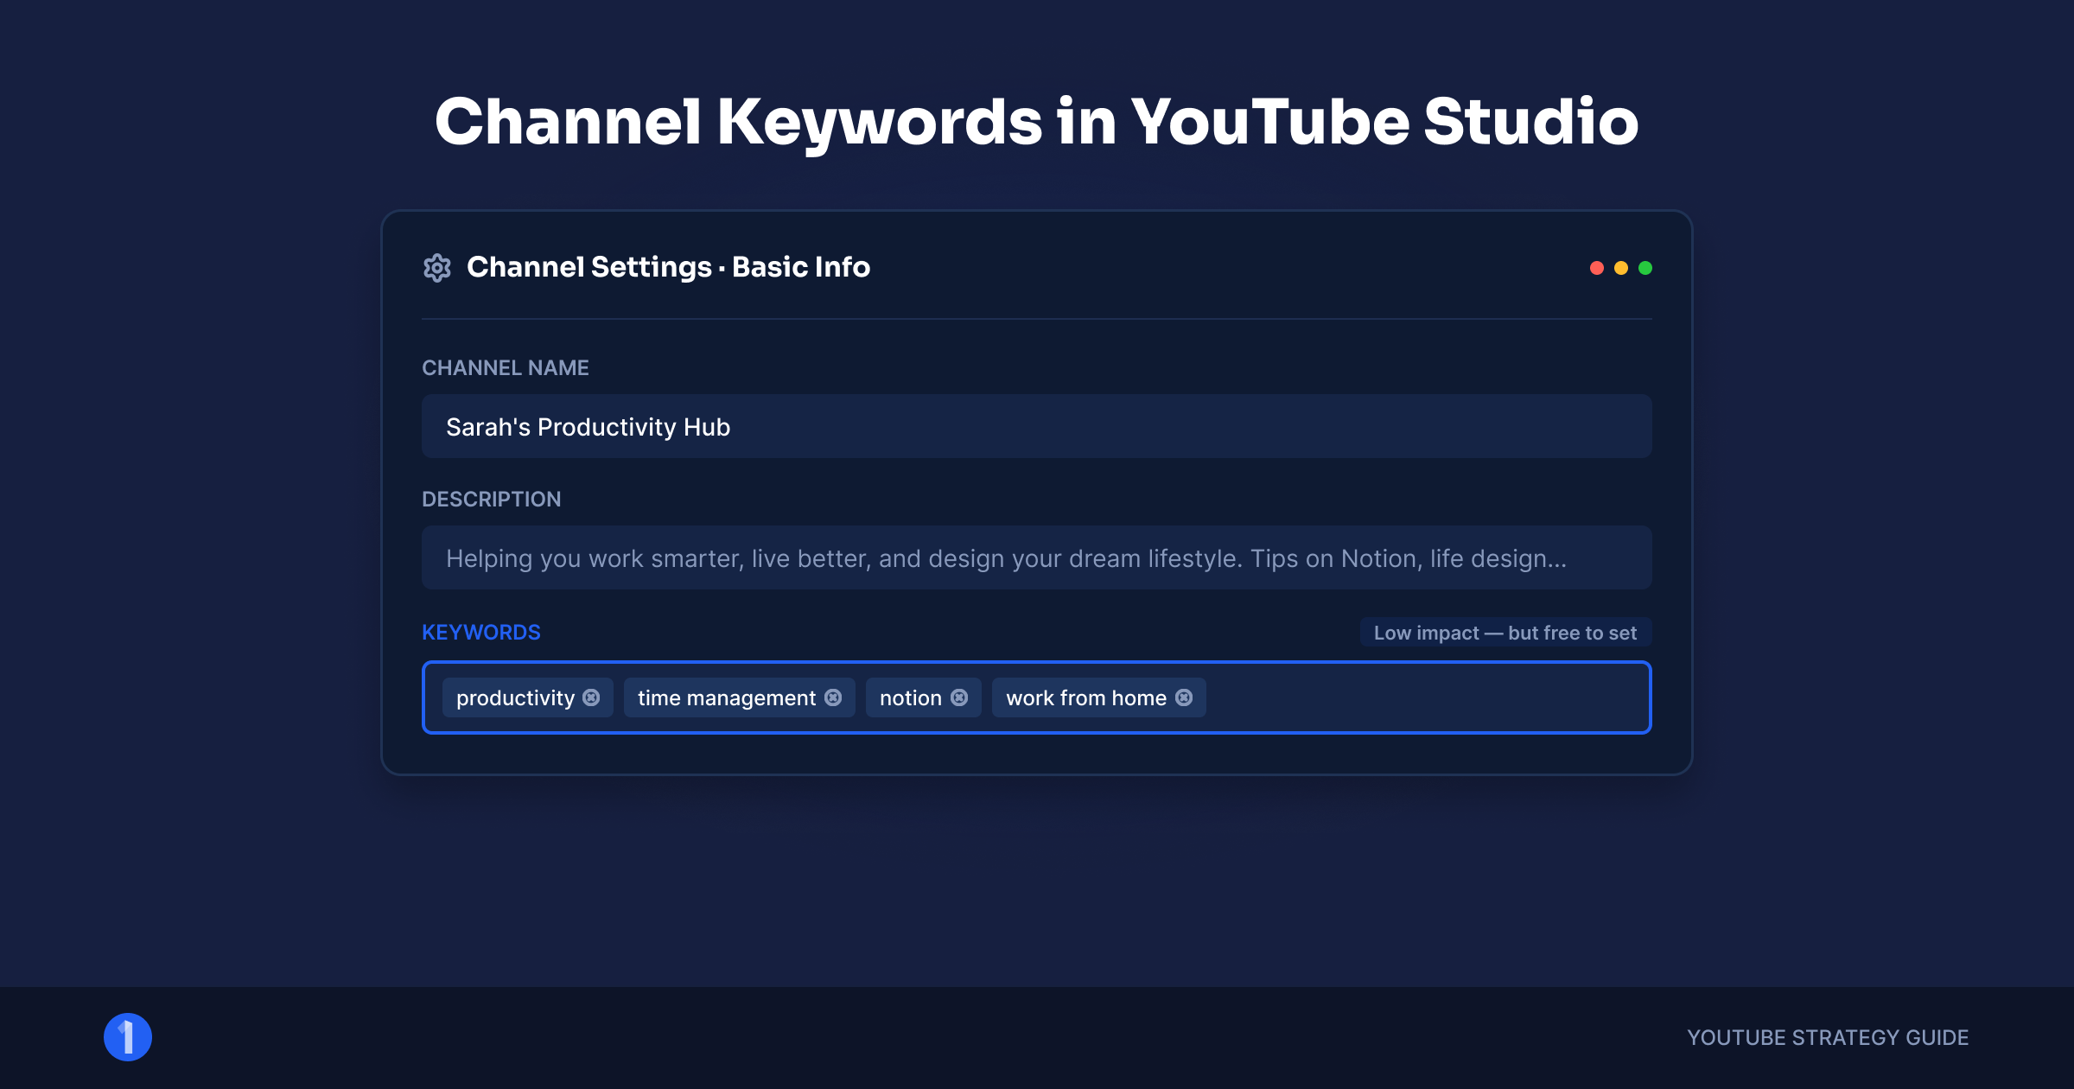Click the KEYWORDS label

481,633
